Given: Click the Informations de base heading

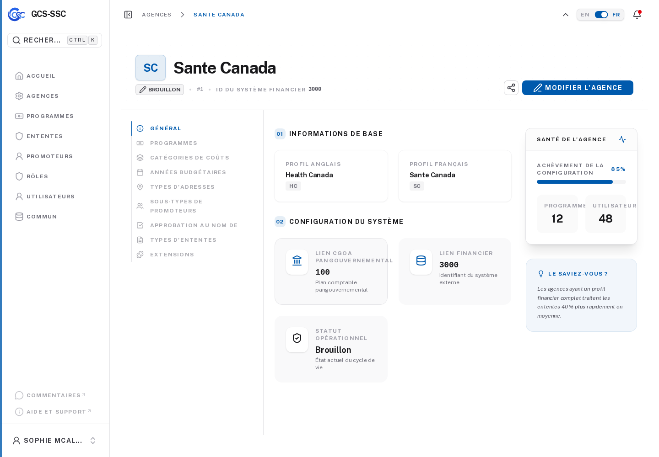Looking at the screenshot, I should (x=336, y=134).
